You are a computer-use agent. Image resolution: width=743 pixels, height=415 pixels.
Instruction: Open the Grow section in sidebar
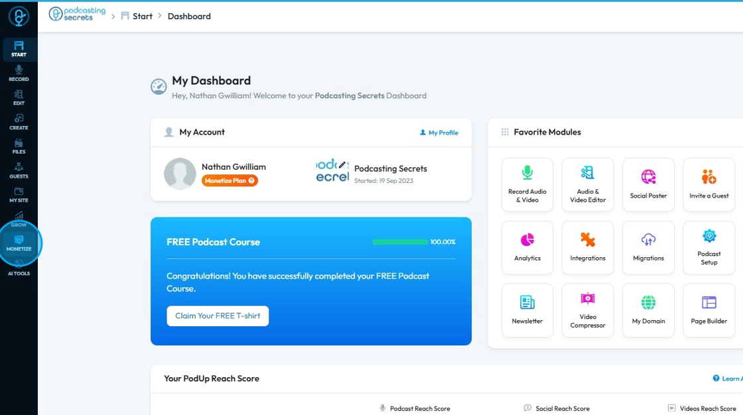[x=19, y=219]
